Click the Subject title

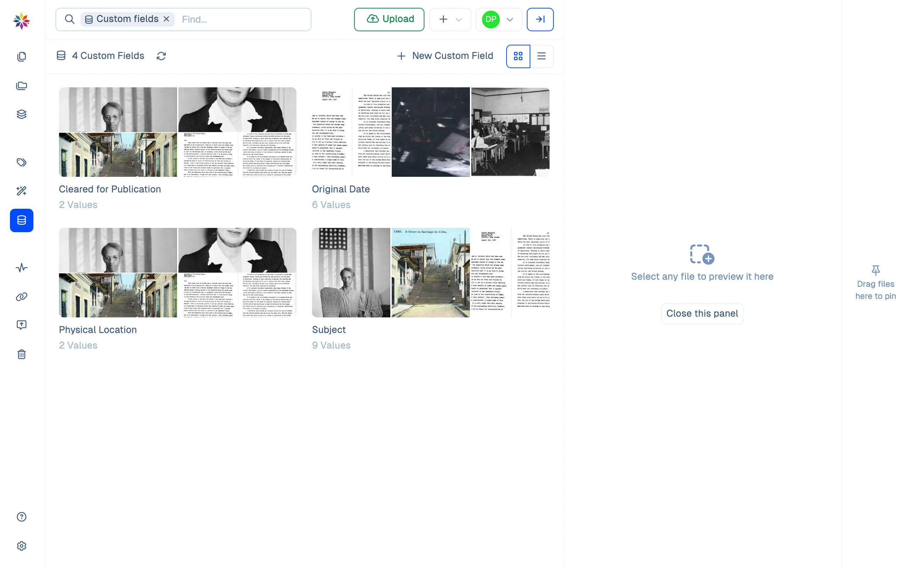click(x=329, y=329)
